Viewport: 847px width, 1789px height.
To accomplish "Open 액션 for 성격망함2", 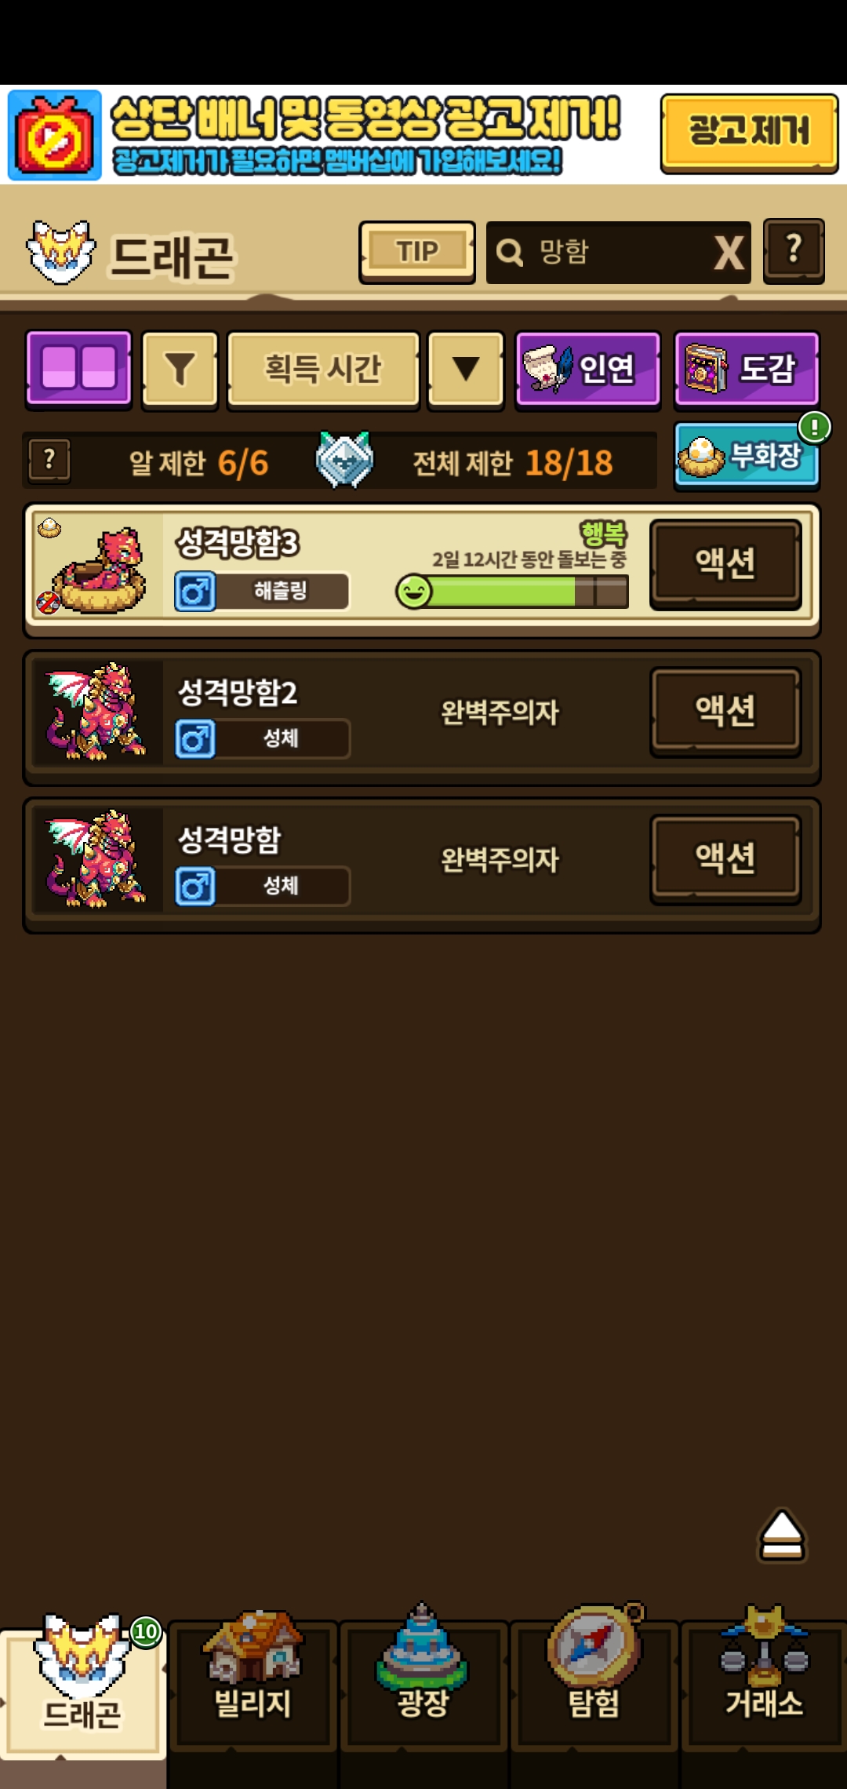I will coord(725,711).
